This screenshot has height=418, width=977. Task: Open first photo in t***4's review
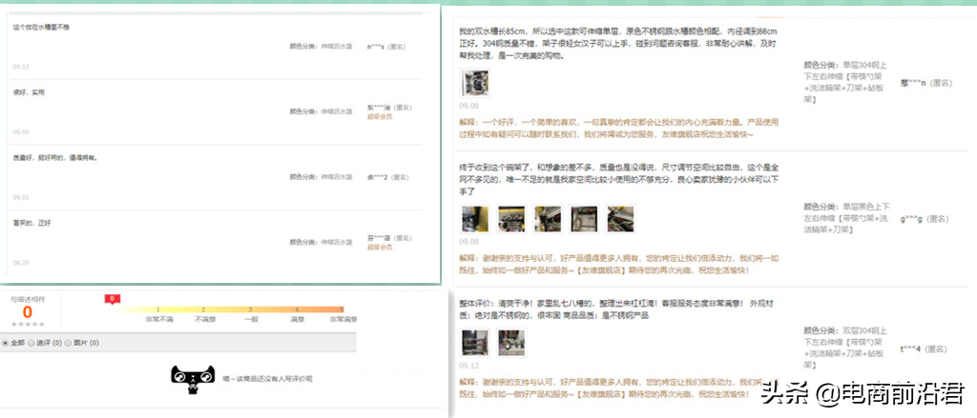pyautogui.click(x=475, y=343)
